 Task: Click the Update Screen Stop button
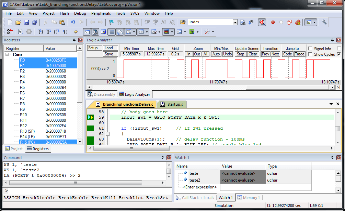(240, 54)
